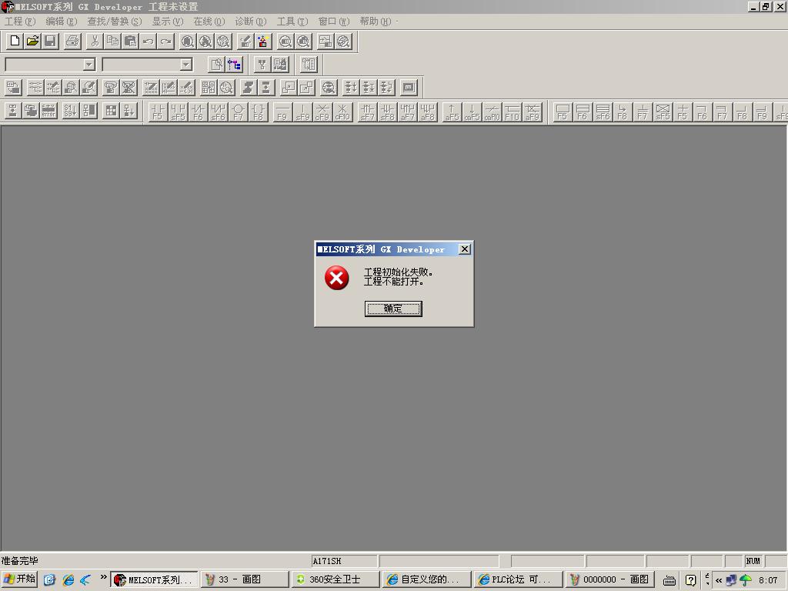Click the NUM status bar indicator
The width and height of the screenshot is (788, 591).
click(753, 561)
